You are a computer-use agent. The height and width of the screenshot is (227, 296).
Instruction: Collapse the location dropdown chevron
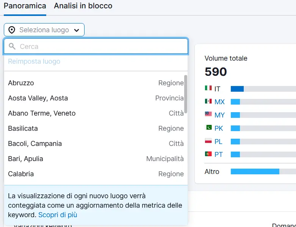77,30
